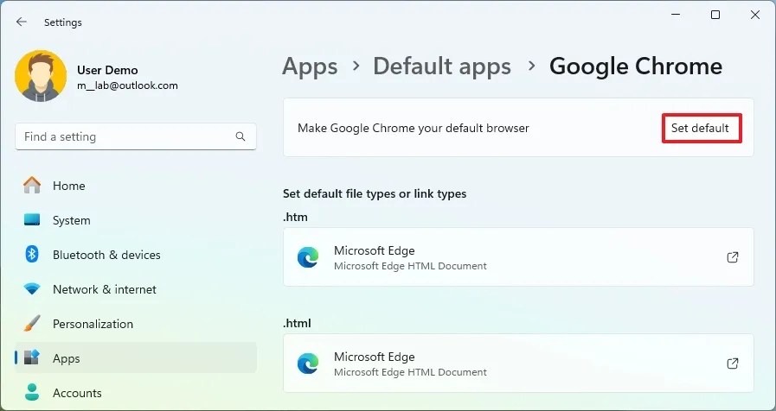Viewport: 776px width, 411px height.
Task: Click the Edge icon in .html row
Action: click(x=308, y=364)
